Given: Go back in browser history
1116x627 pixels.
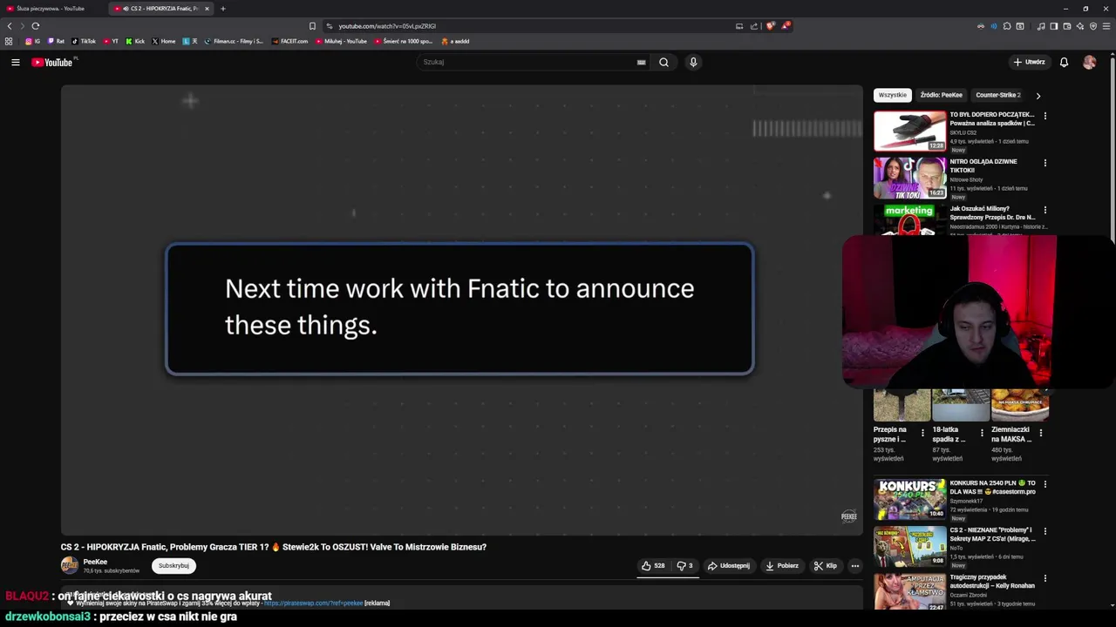Looking at the screenshot, I should [x=10, y=26].
